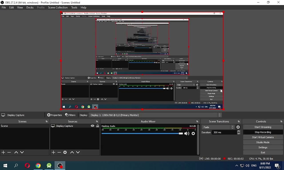
Task: Open source properties gear in Sources panel
Action: (65, 152)
